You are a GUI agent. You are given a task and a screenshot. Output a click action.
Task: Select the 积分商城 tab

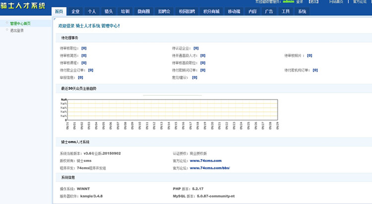click(211, 11)
